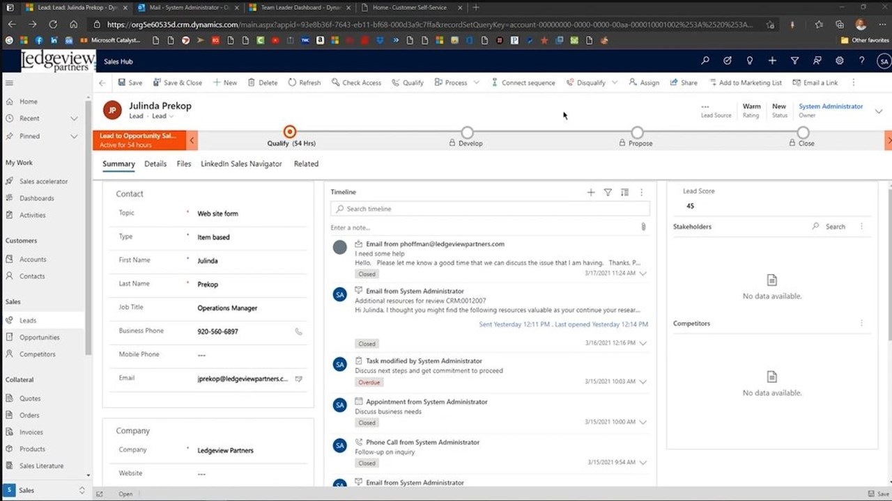This screenshot has height=501, width=892.
Task: Select the Qualify stage circle
Action: coord(290,132)
